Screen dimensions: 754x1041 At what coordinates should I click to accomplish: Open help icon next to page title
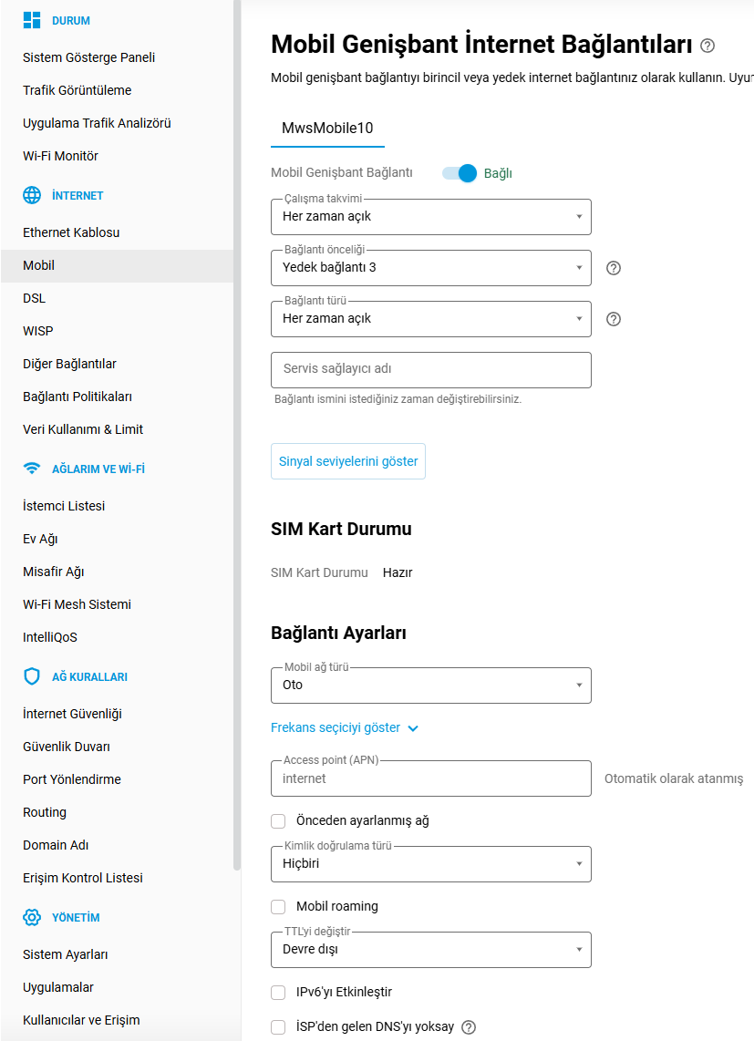tap(708, 46)
